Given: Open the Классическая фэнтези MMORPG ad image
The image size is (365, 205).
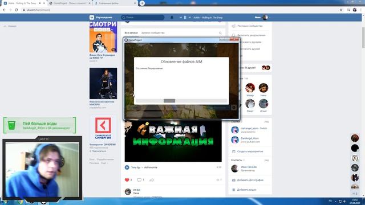Looking at the screenshot, I should tap(103, 84).
